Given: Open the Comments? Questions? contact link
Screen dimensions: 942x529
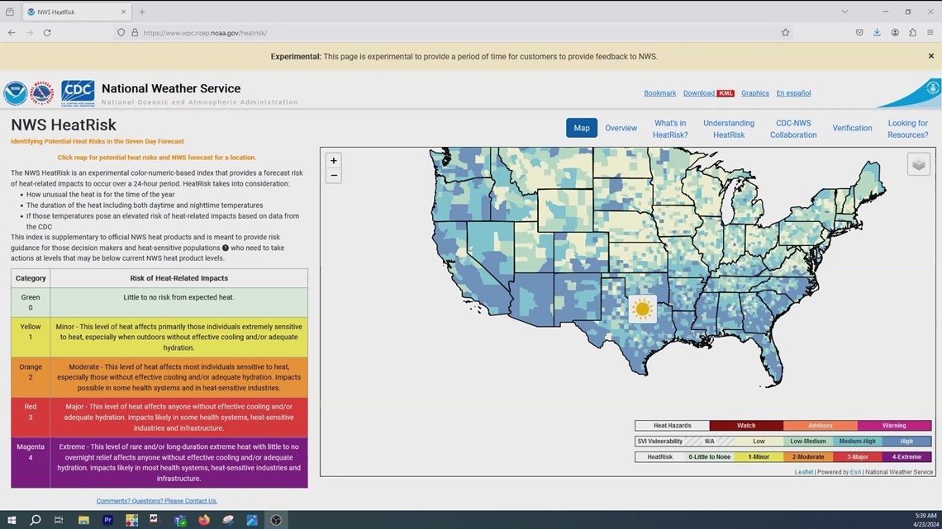Looking at the screenshot, I should [156, 500].
